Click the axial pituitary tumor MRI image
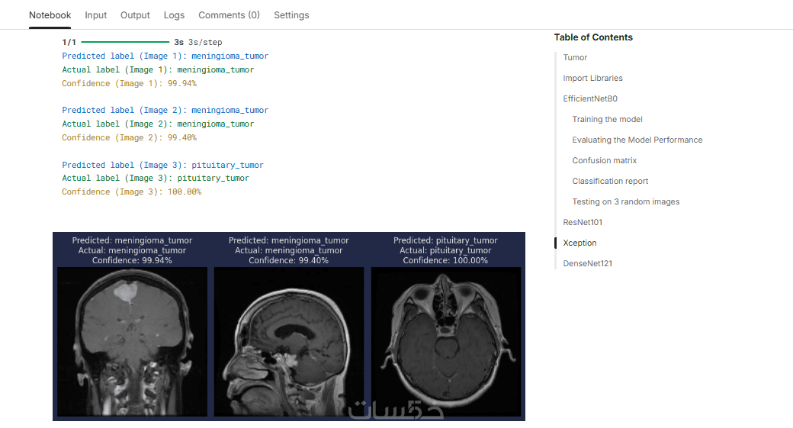Screen dimensions: 793x428 (x=446, y=342)
